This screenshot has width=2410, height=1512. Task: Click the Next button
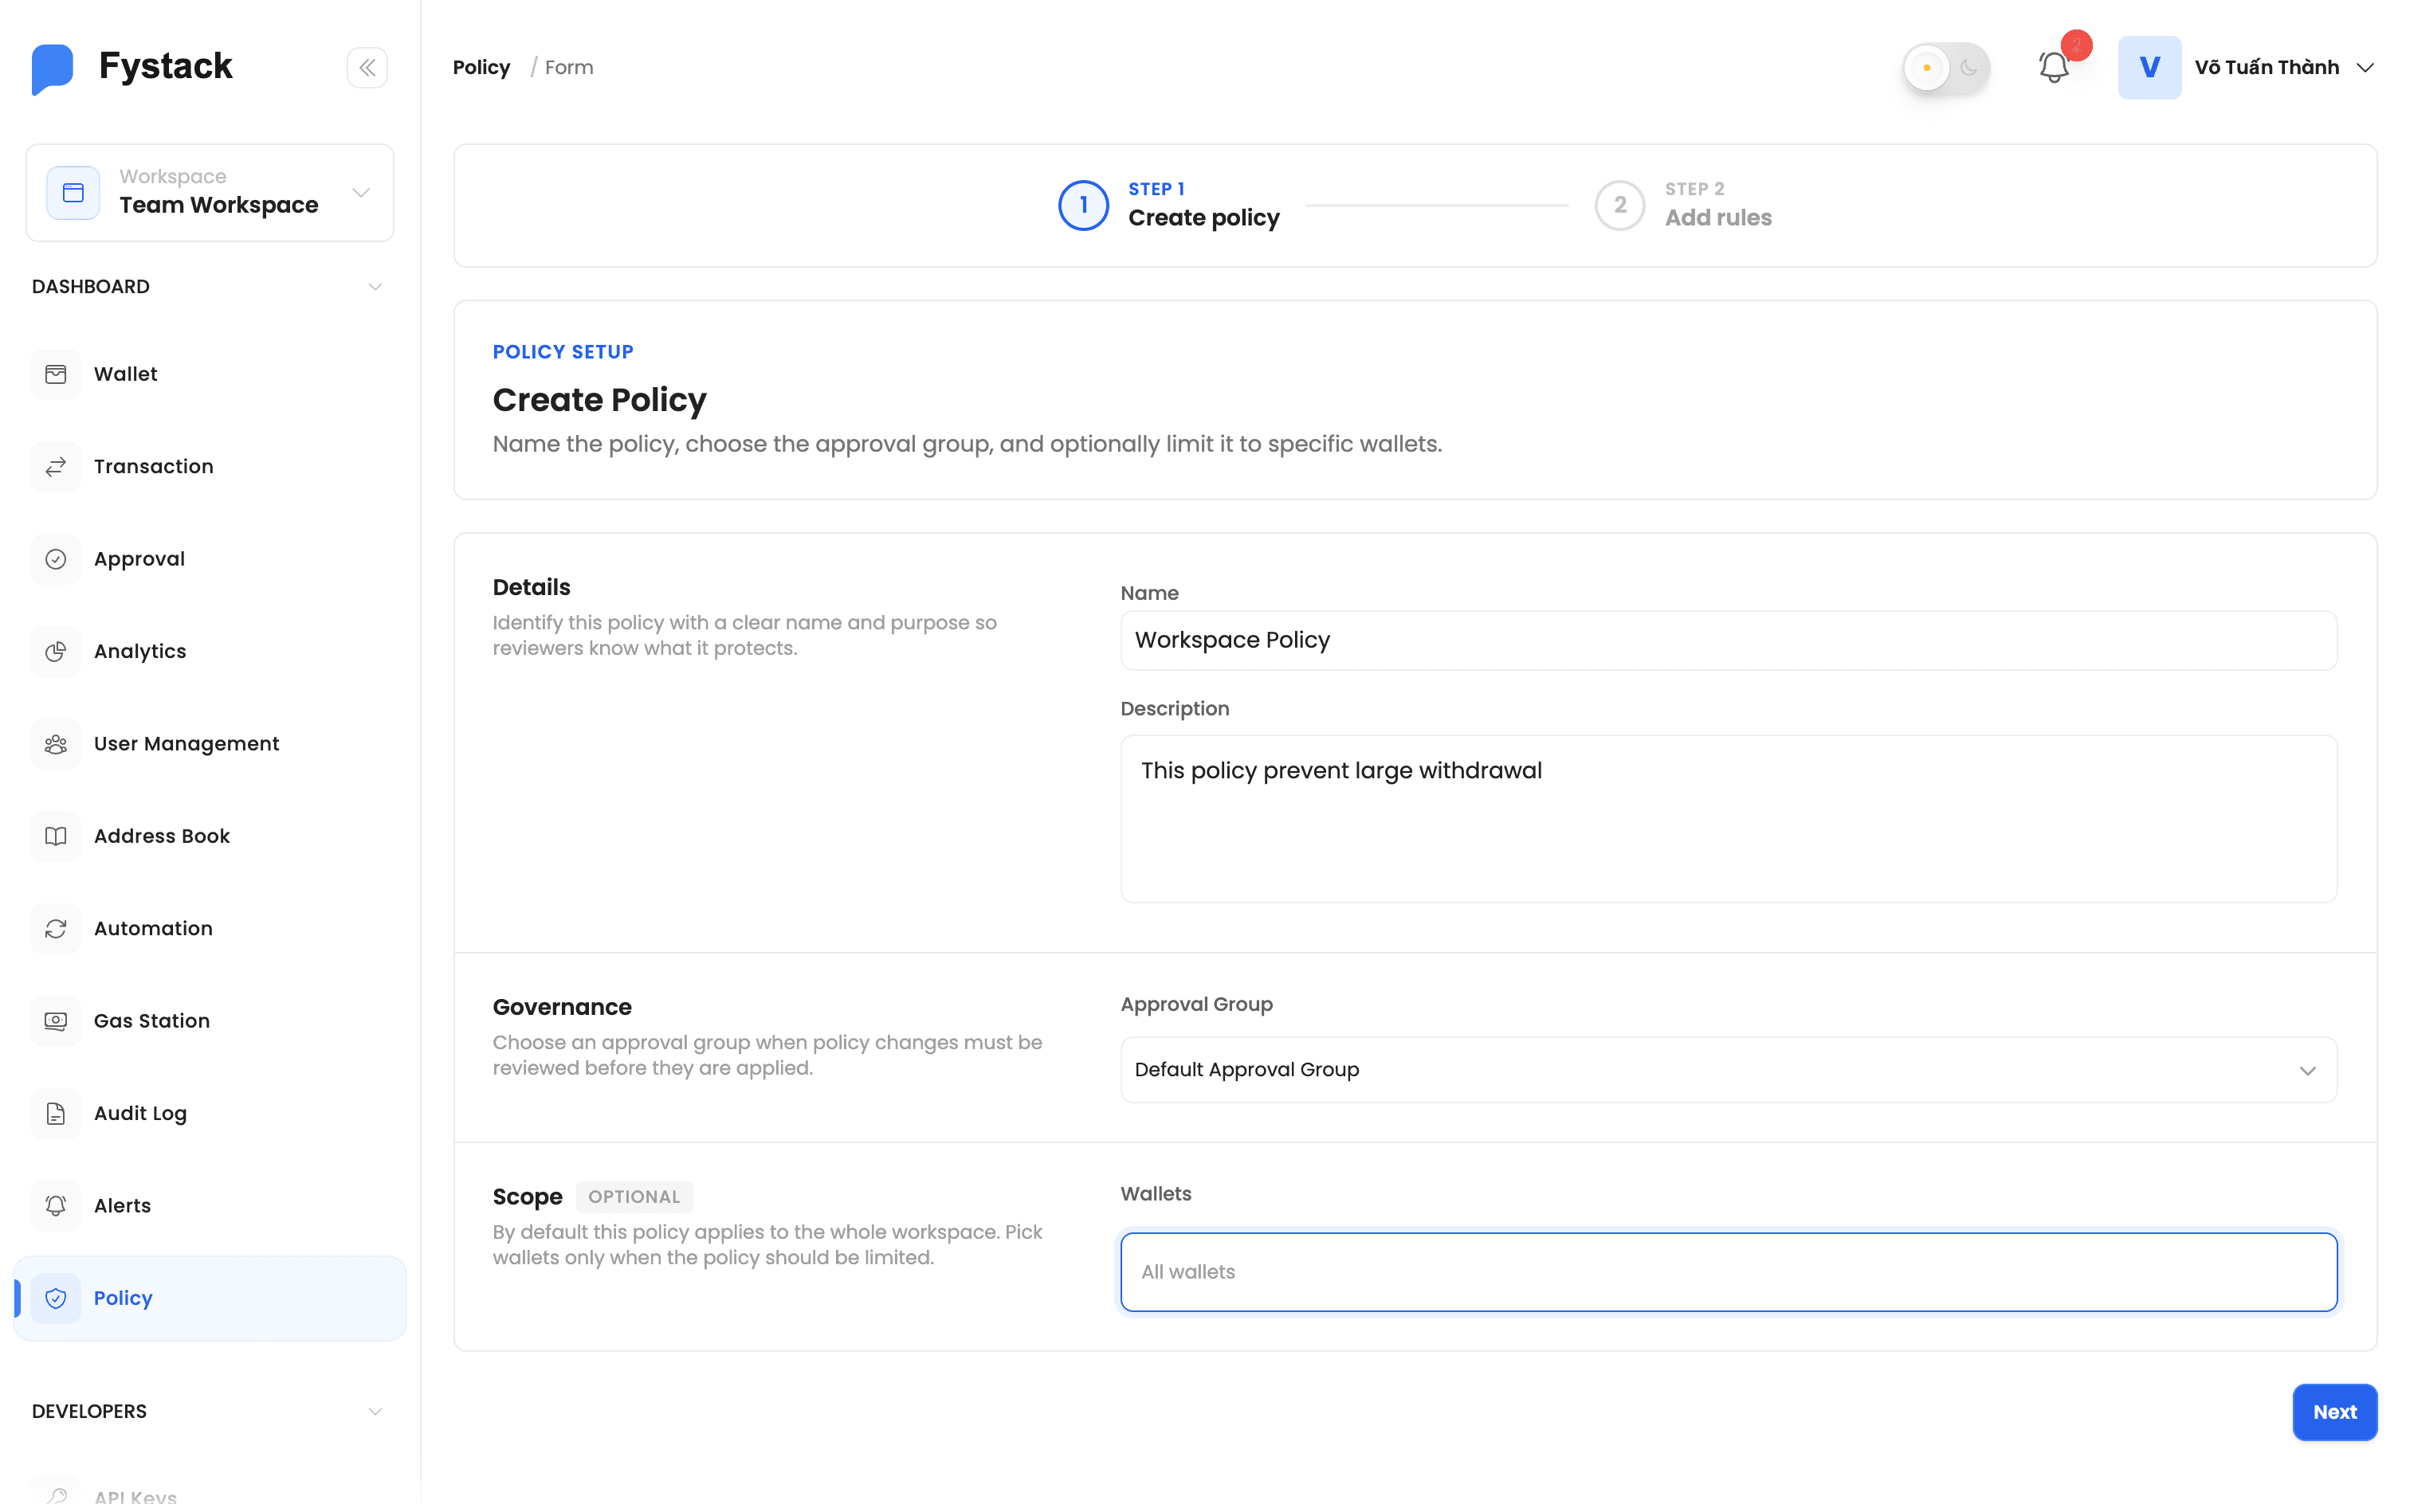pos(2334,1412)
